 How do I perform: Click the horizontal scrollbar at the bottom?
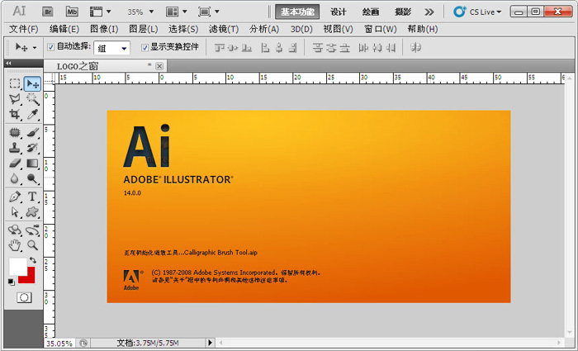[391, 343]
